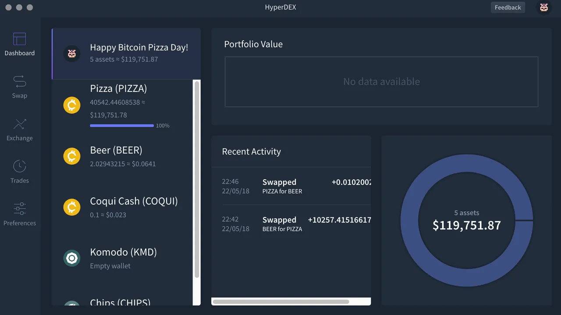Click the Portfolio Value heading
561x315 pixels.
pos(253,44)
